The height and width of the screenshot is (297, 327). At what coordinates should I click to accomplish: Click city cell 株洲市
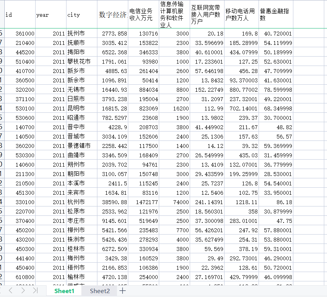coord(82,239)
